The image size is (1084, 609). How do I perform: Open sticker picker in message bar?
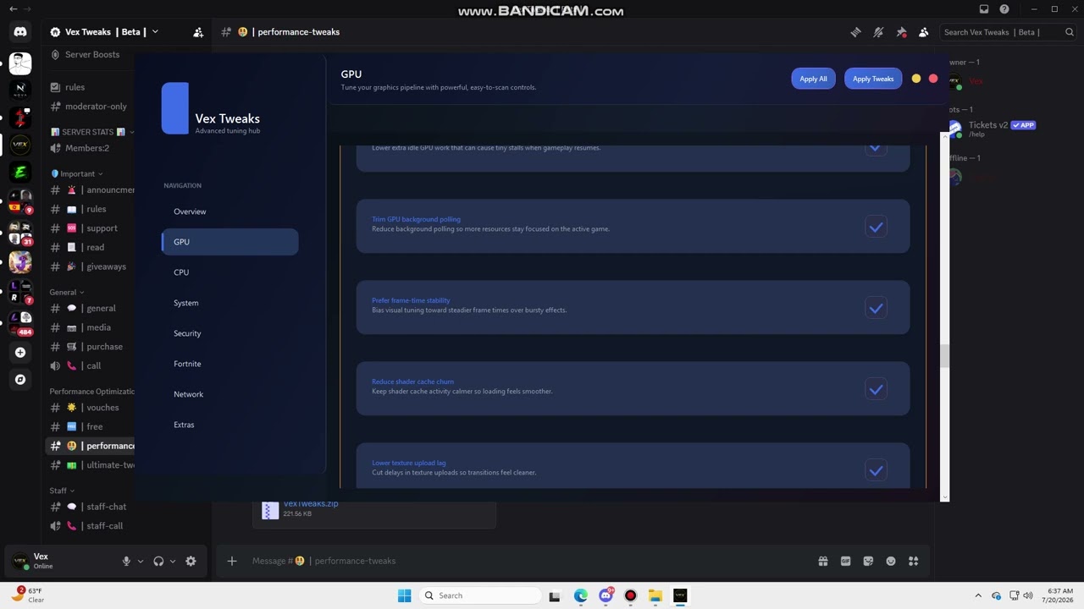(868, 561)
